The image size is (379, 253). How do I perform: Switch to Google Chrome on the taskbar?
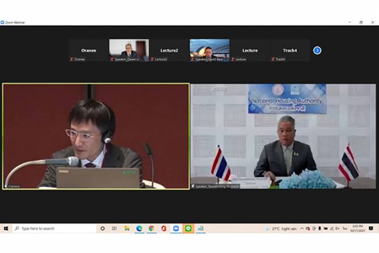click(x=152, y=229)
